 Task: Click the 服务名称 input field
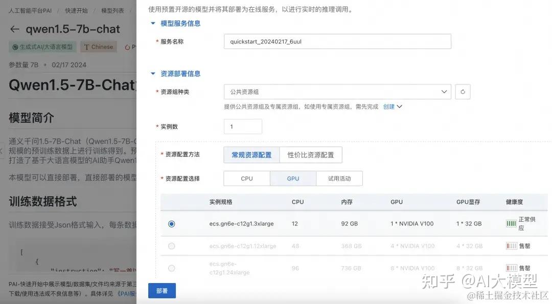point(337,41)
